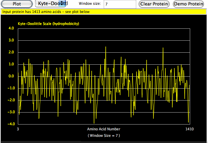The height and width of the screenshot is (143, 208).
Task: Select the Kyte-Doolittle Scale plot title
Action: point(48,24)
